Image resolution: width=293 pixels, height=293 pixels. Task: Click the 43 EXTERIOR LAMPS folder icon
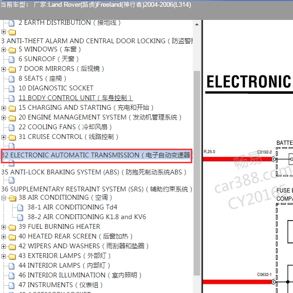(12, 257)
